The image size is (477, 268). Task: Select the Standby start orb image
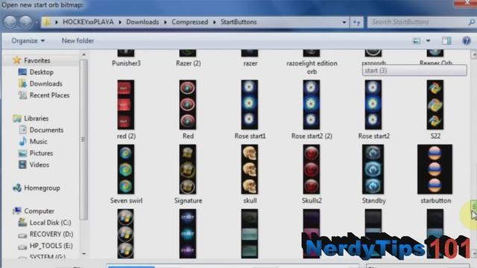tap(373, 169)
